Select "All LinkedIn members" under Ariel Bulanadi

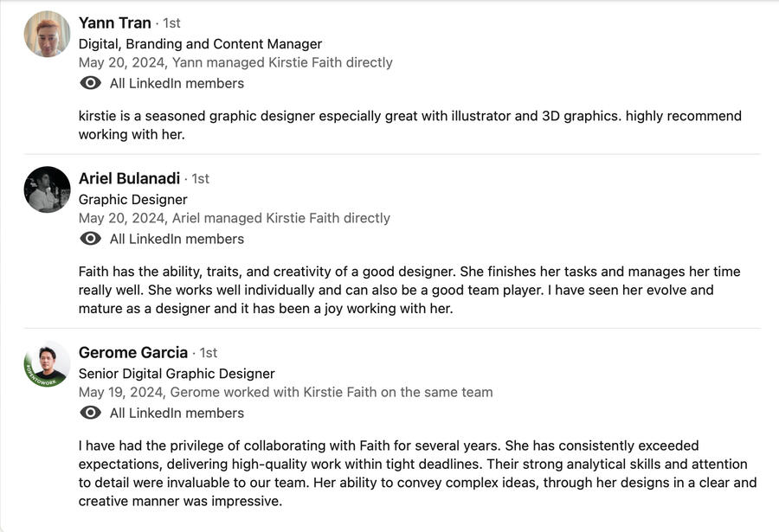(177, 239)
